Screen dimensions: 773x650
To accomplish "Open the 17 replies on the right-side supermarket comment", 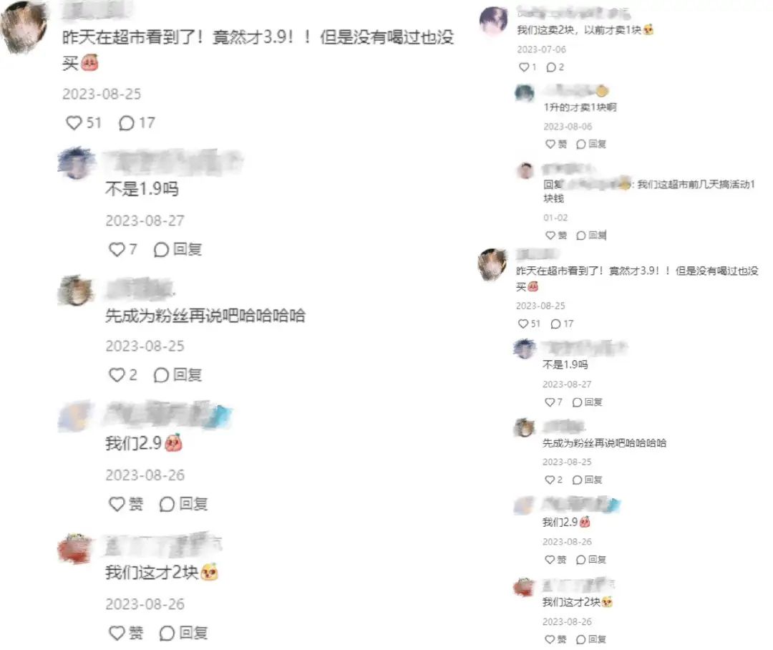I will pyautogui.click(x=562, y=324).
